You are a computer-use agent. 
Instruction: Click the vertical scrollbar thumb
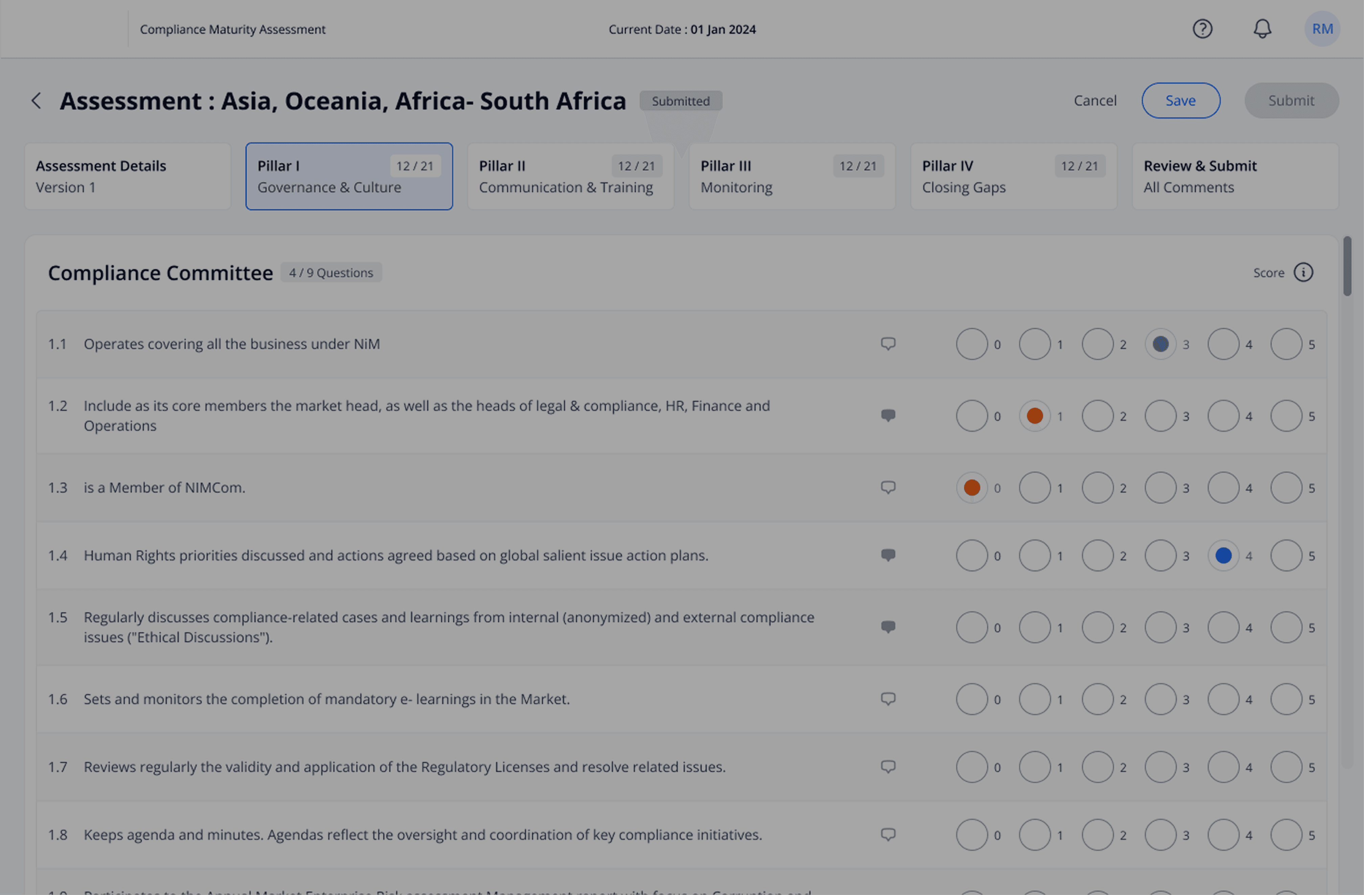[x=1347, y=266]
